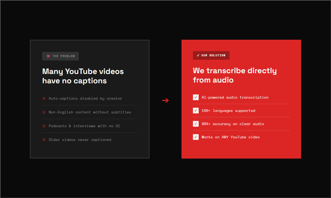The image size is (331, 198).
Task: Click the 'Many YouTube videos have no captions' heading
Action: 83,76
